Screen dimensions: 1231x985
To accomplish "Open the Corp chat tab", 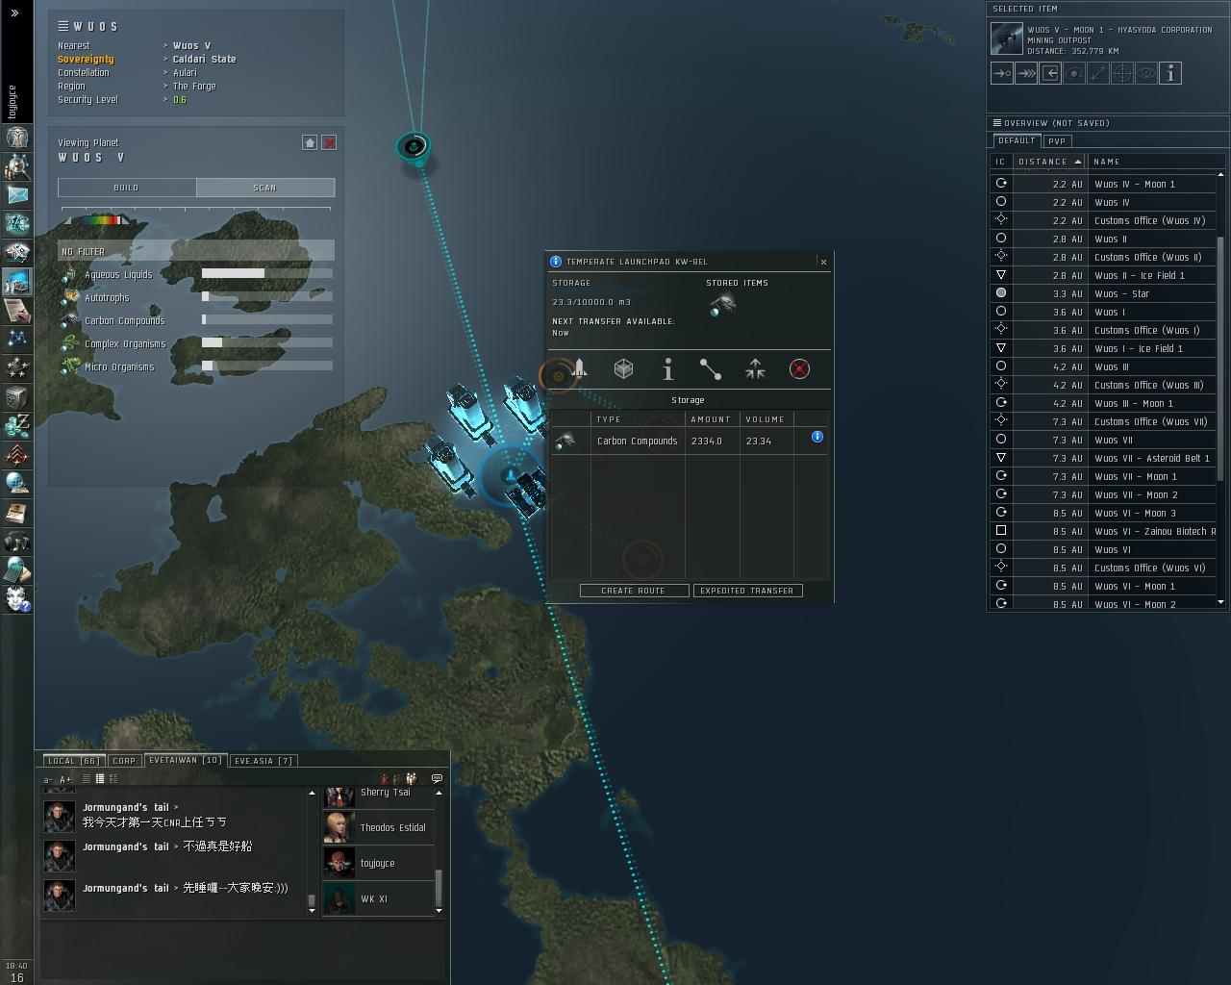I will click(124, 760).
